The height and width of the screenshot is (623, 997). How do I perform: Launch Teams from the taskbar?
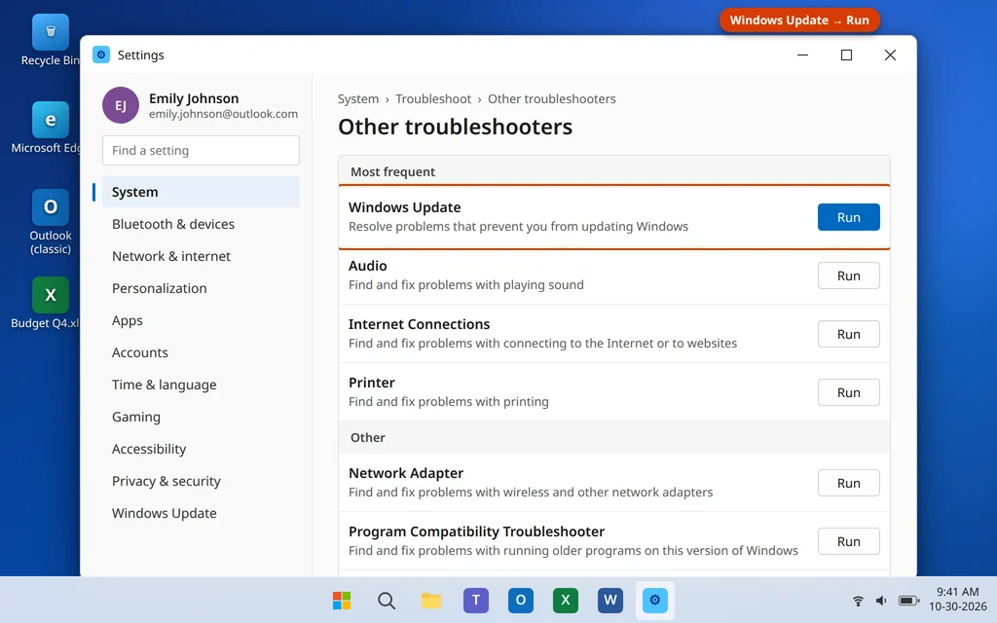tap(475, 600)
